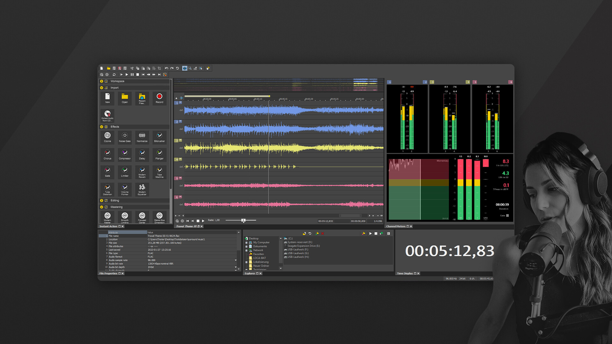
Task: Open the Normalize effect
Action: (142, 137)
